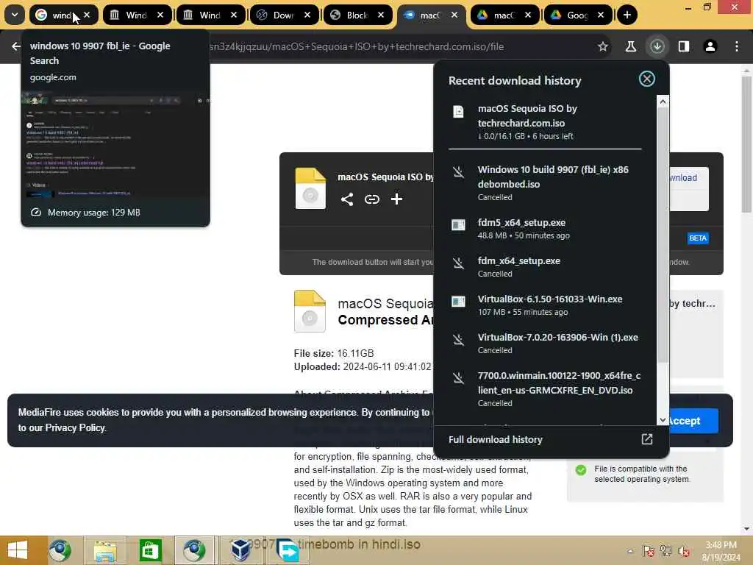This screenshot has width=753, height=565.
Task: Open Windows Store from taskbar
Action: point(150,551)
